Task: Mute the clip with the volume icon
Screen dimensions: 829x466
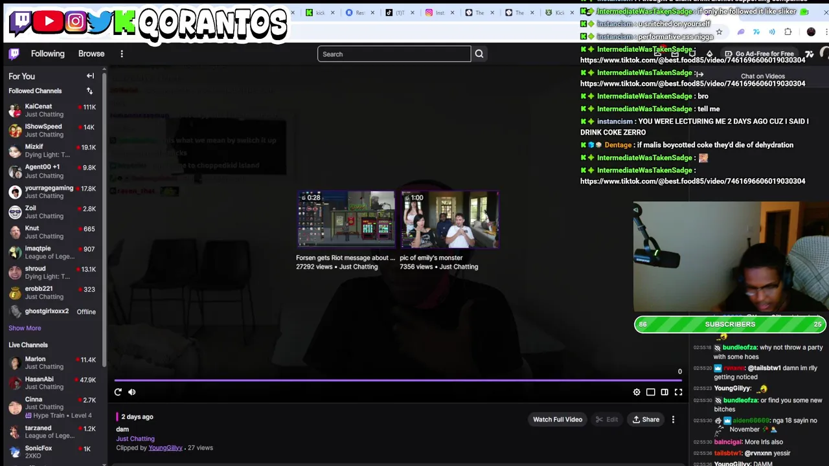Action: (132, 392)
